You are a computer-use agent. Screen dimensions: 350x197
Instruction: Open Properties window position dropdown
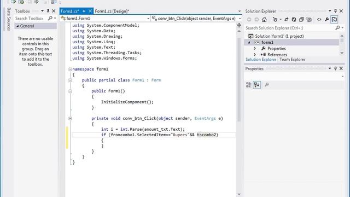click(x=330, y=68)
